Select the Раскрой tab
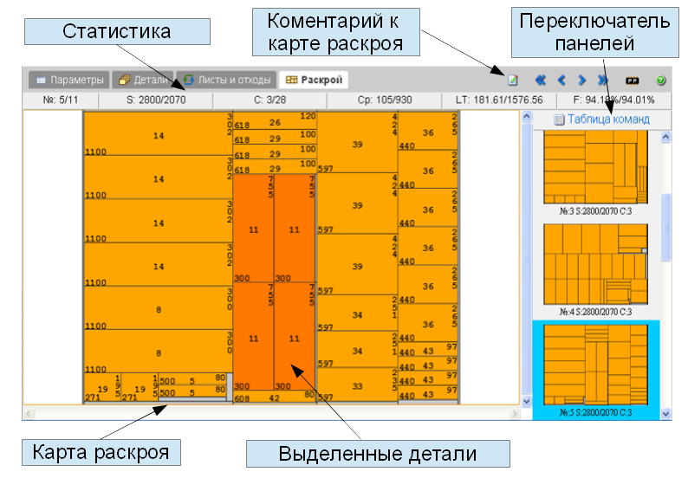The width and height of the screenshot is (688, 491). pyautogui.click(x=314, y=80)
